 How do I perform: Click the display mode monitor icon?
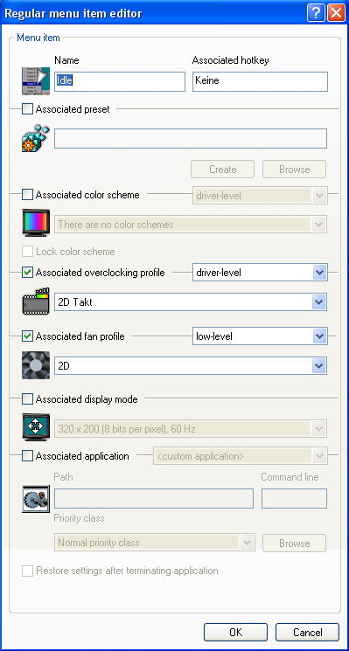point(36,427)
